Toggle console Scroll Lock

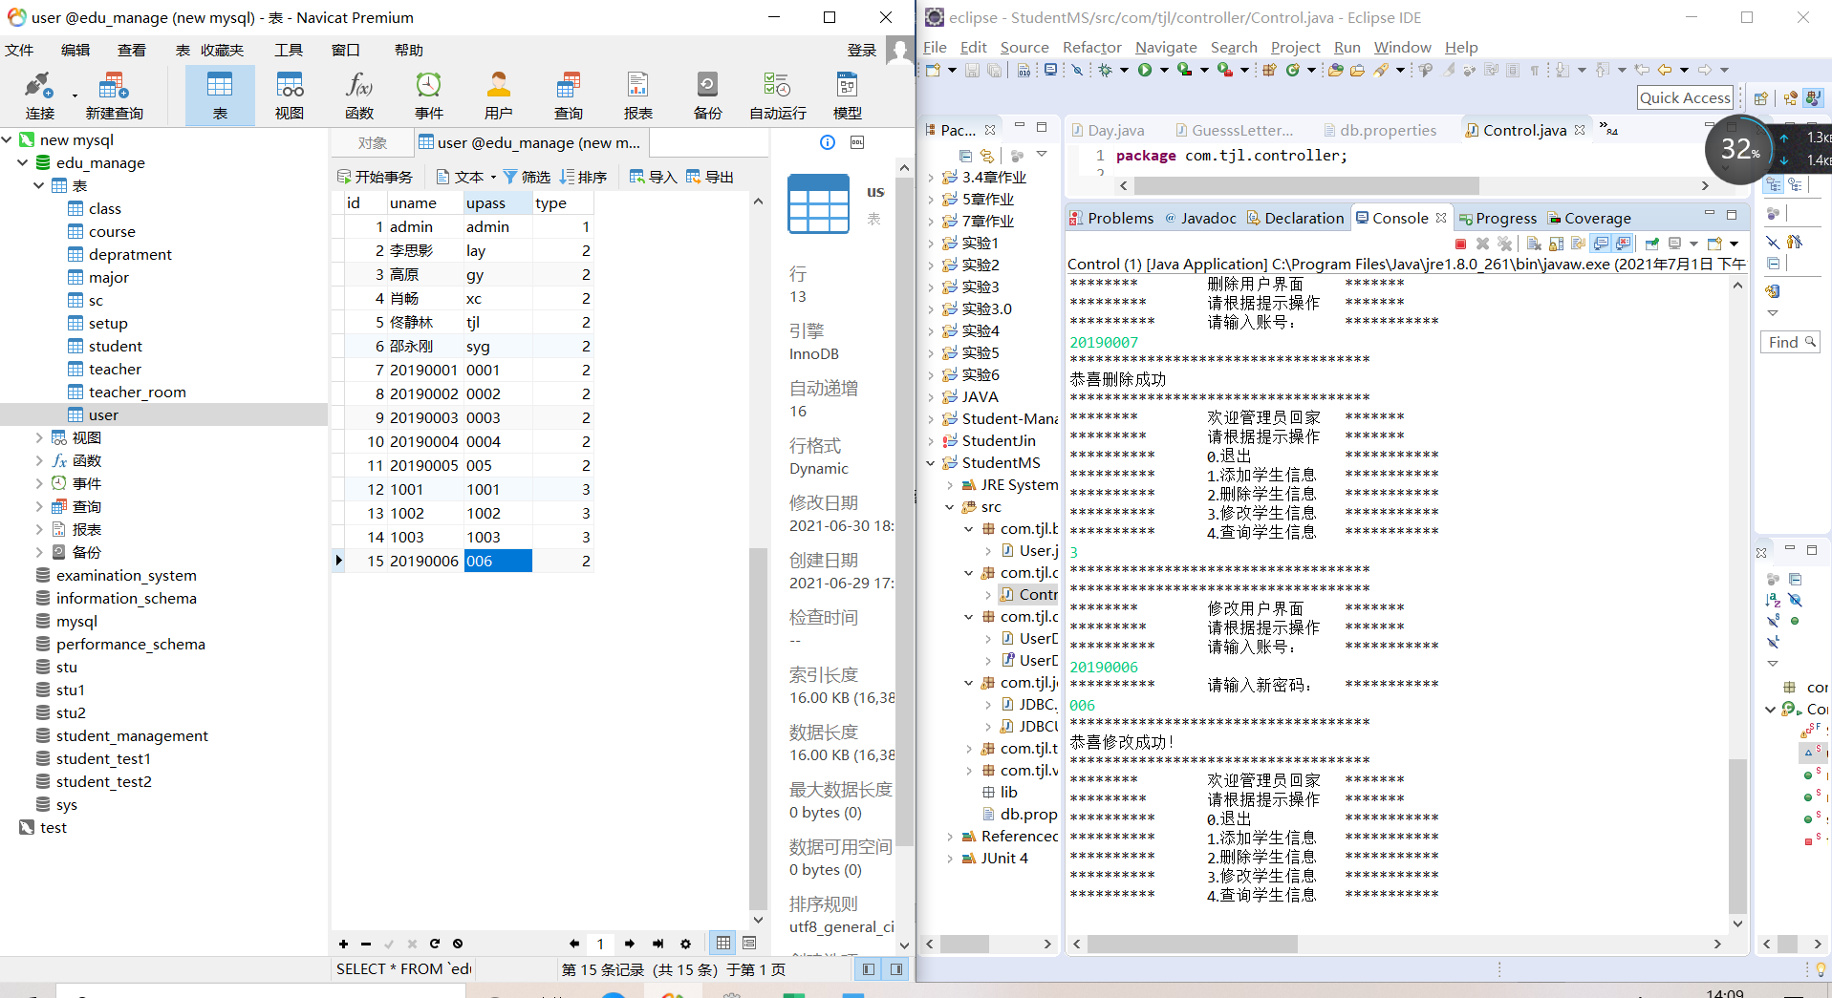[x=1557, y=244]
